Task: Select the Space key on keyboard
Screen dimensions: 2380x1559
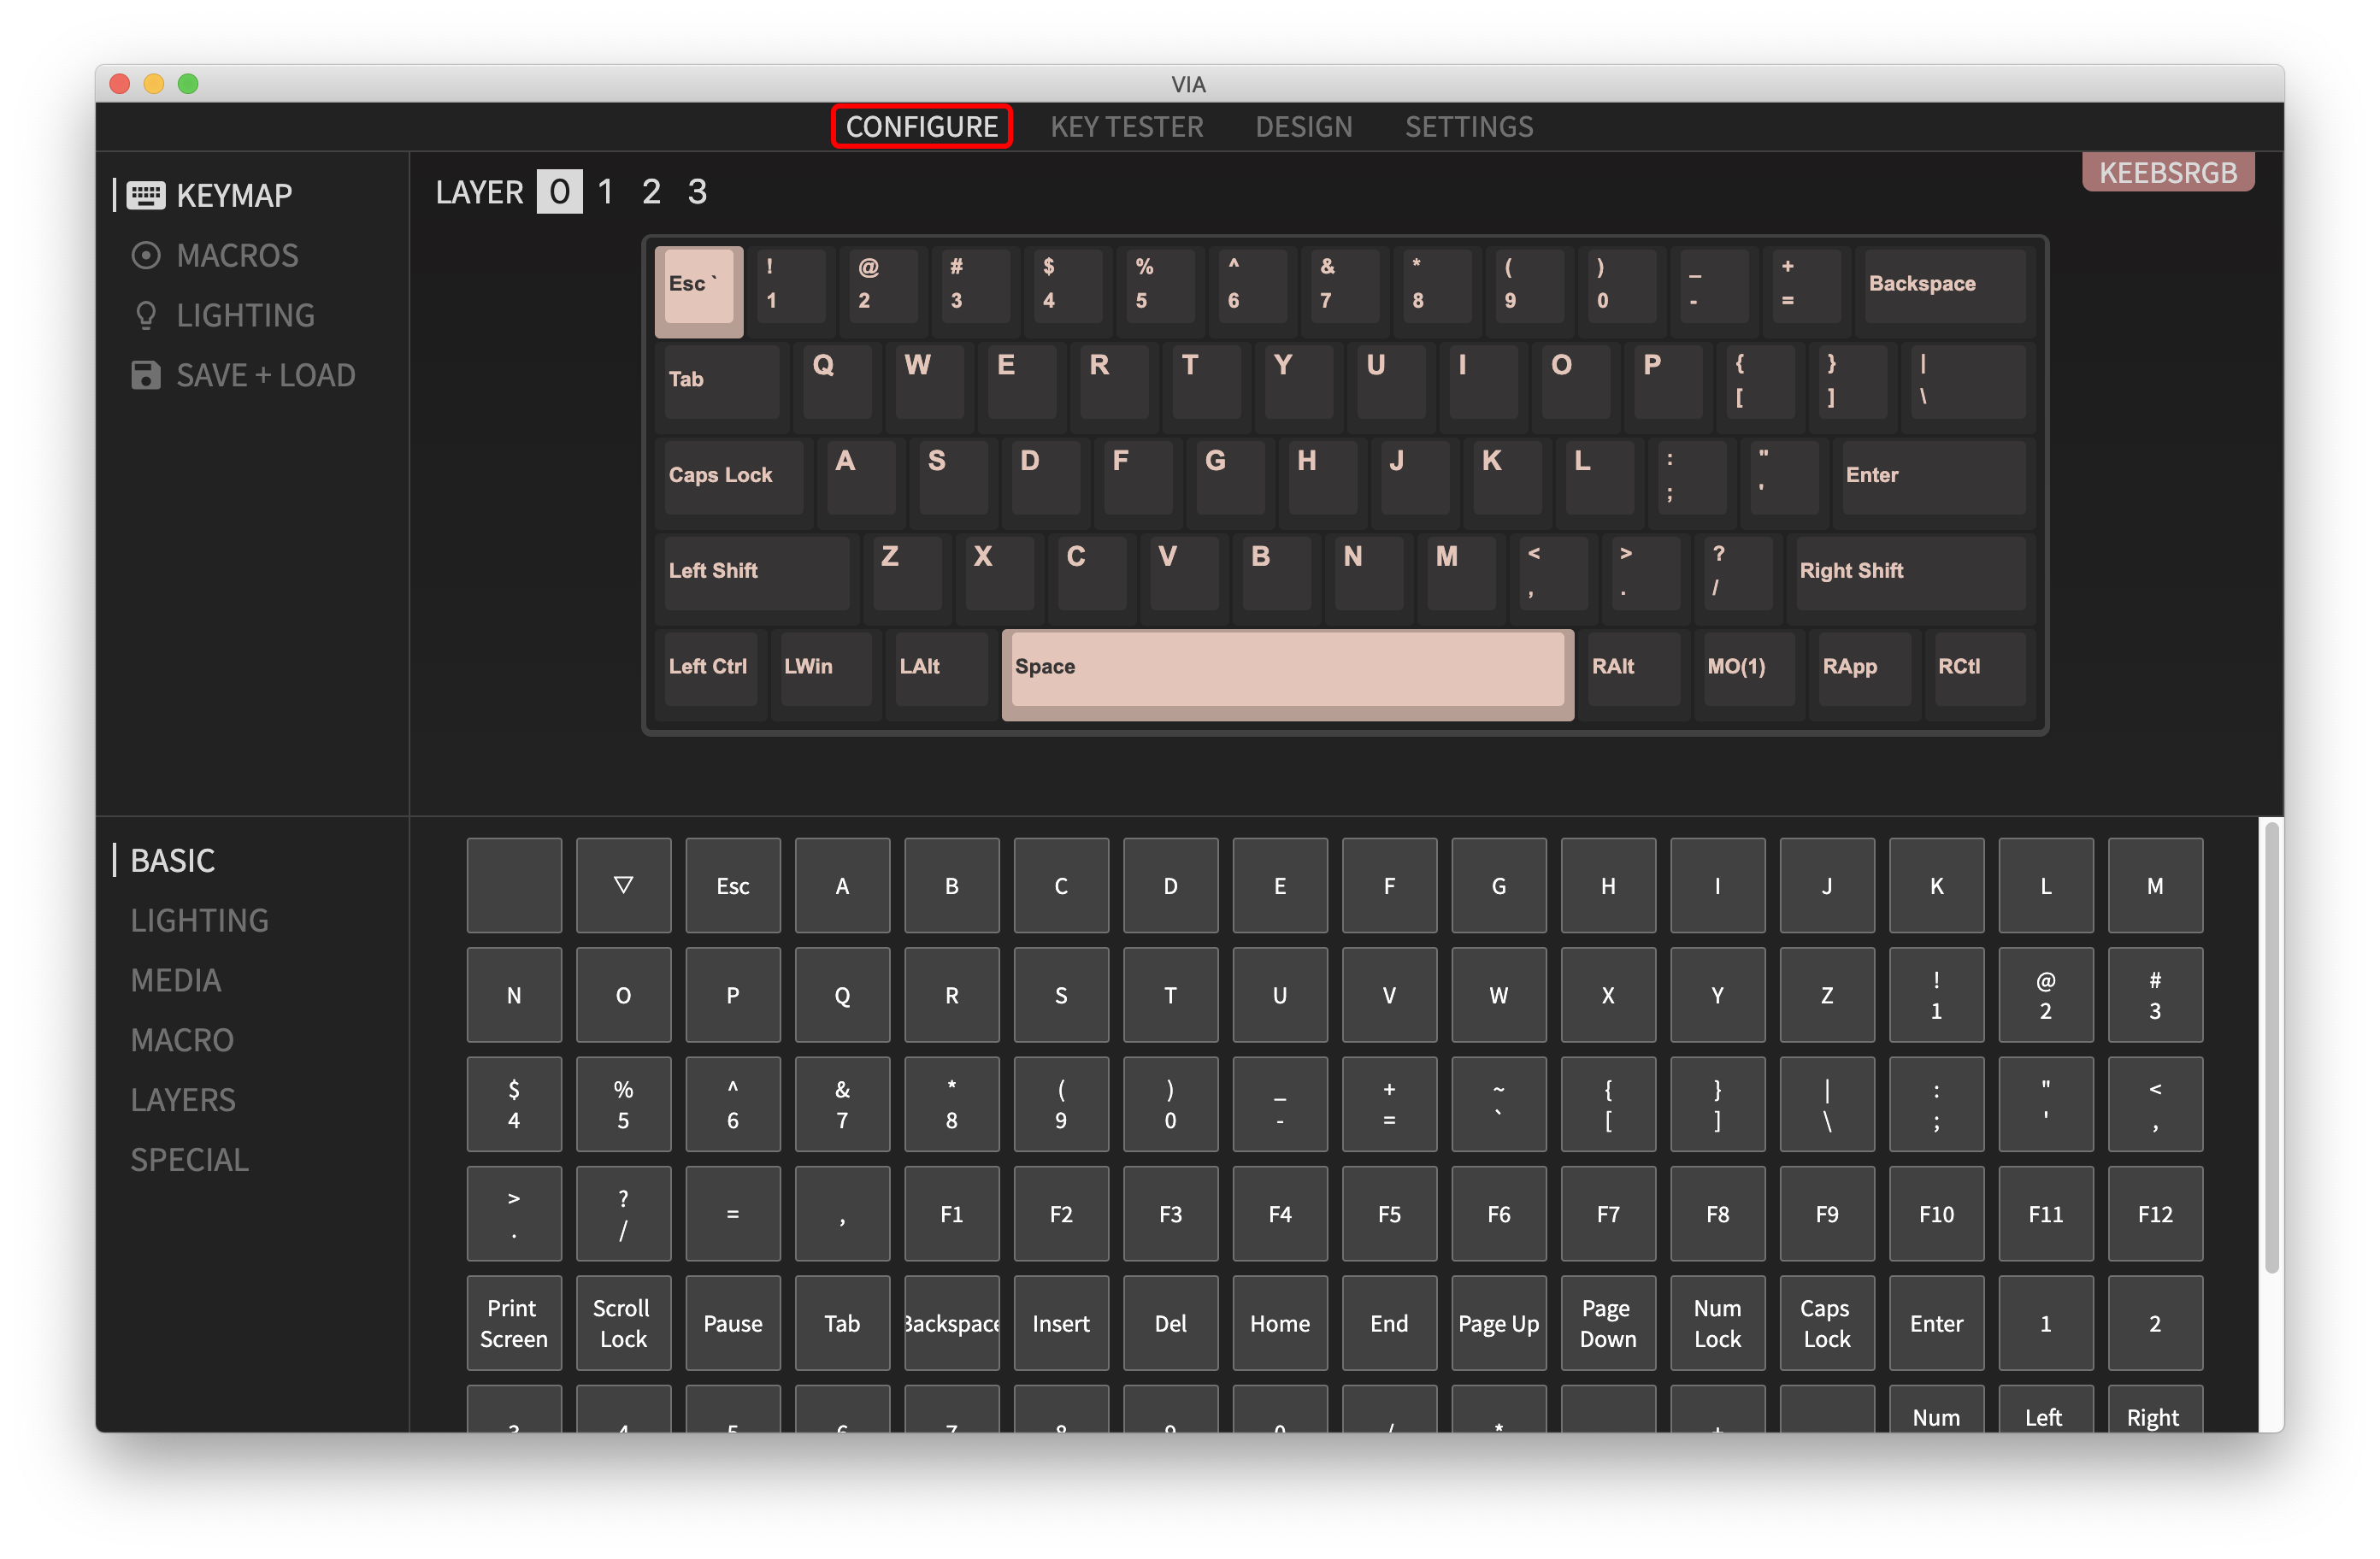Action: coord(1287,667)
